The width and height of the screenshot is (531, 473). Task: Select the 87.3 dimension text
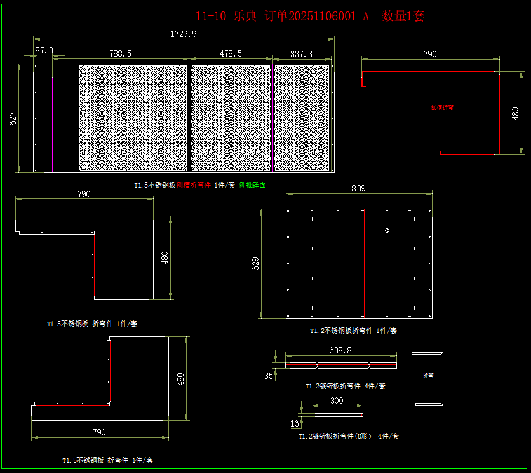coord(44,50)
